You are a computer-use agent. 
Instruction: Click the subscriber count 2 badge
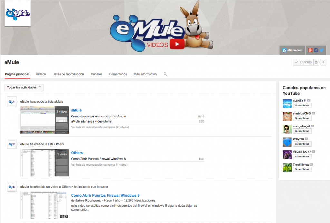click(x=323, y=62)
